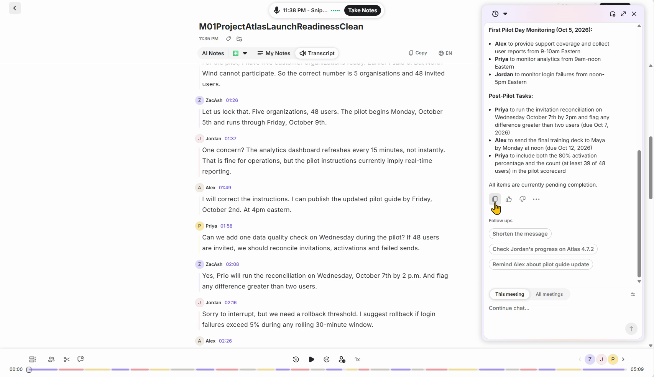654x377 pixels.
Task: Click Jordan's avatar at the 01:37 entry
Action: click(x=199, y=139)
